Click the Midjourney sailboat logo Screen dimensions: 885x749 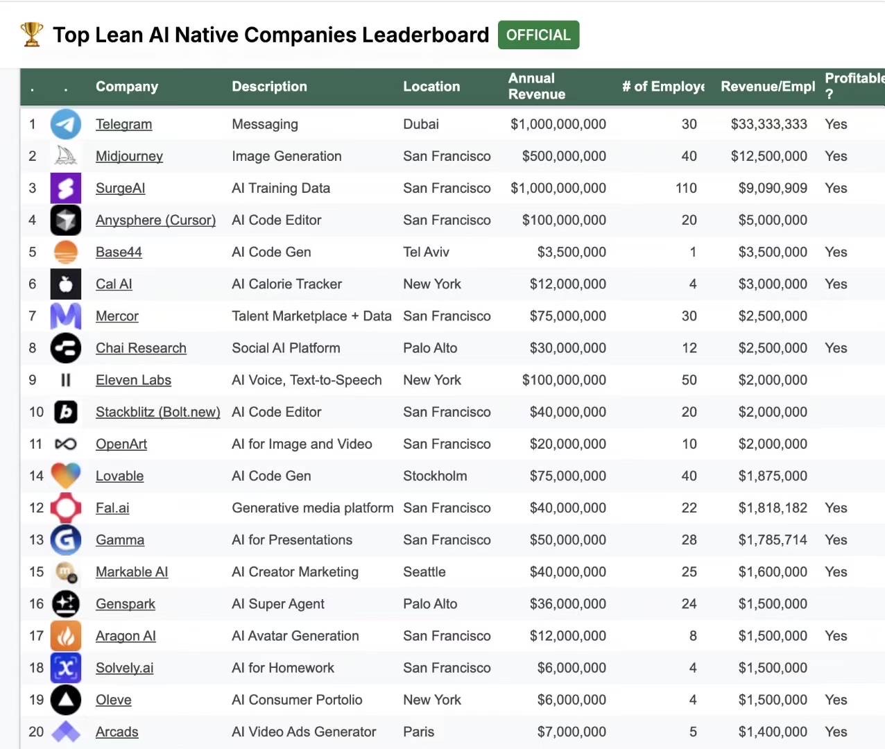(66, 156)
